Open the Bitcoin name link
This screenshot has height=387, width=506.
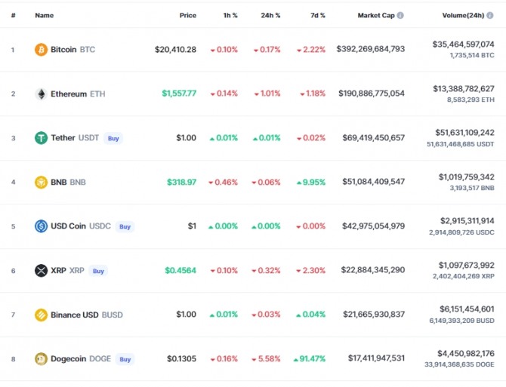coord(63,50)
